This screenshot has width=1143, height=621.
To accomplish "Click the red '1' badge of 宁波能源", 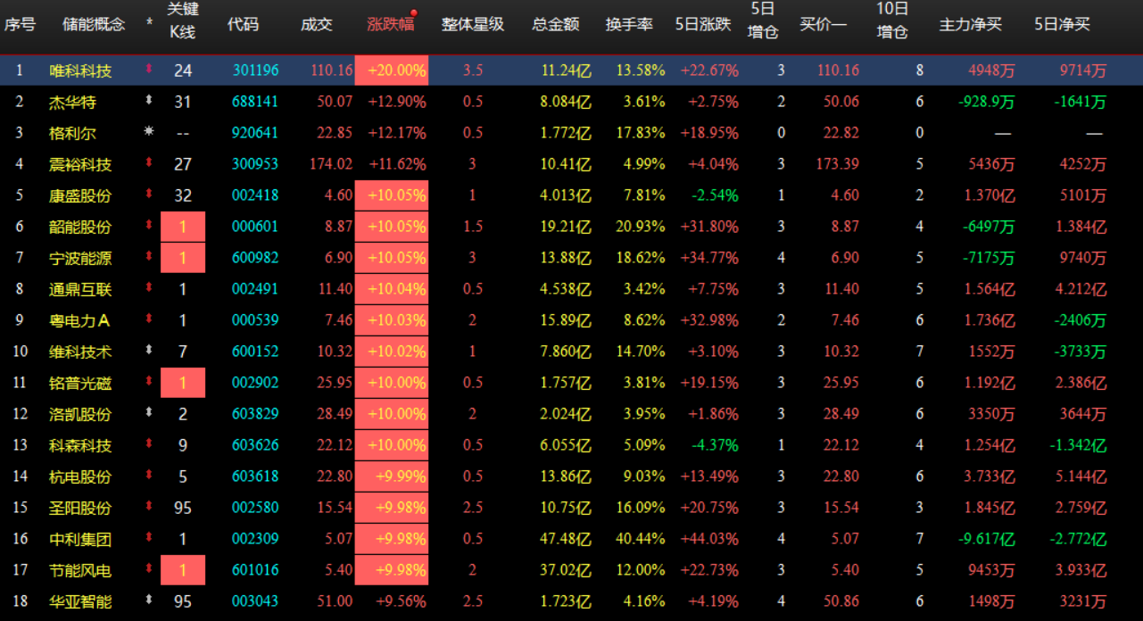I will click(x=182, y=257).
